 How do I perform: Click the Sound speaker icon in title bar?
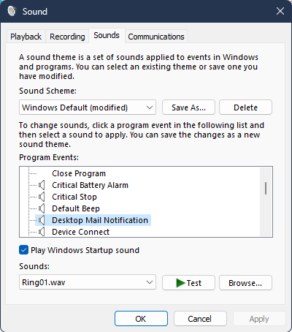coord(12,11)
